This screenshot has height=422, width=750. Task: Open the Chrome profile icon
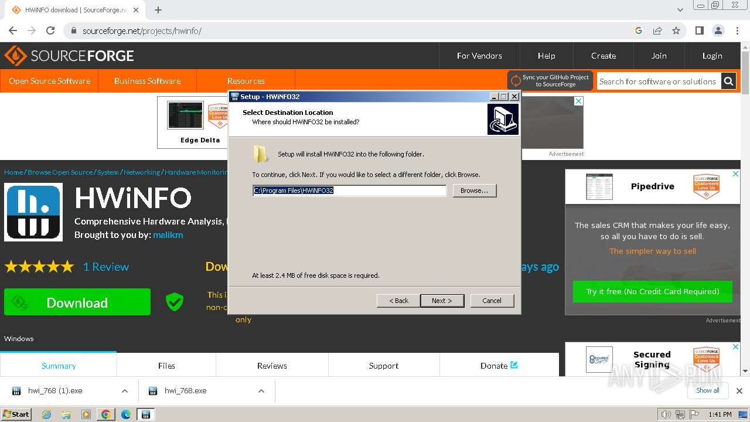point(718,30)
